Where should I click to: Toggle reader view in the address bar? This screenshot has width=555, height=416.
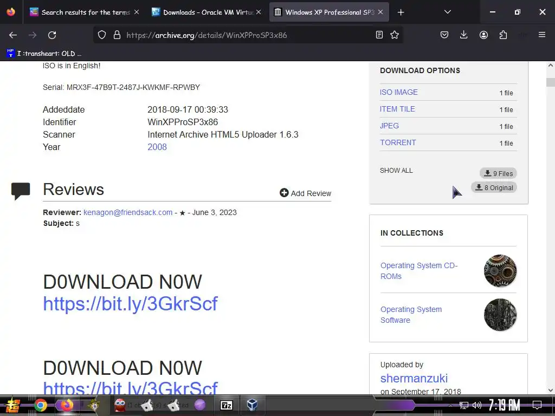pos(379,35)
